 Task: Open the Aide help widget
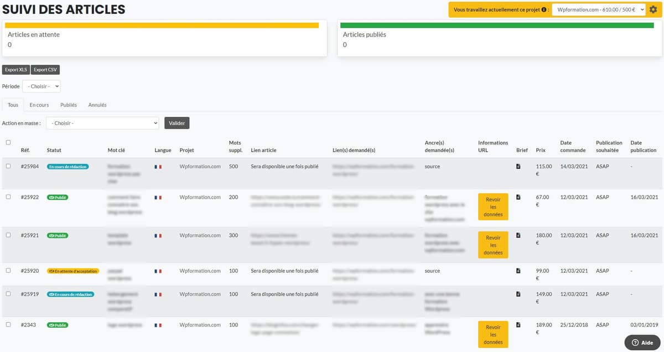(x=642, y=343)
